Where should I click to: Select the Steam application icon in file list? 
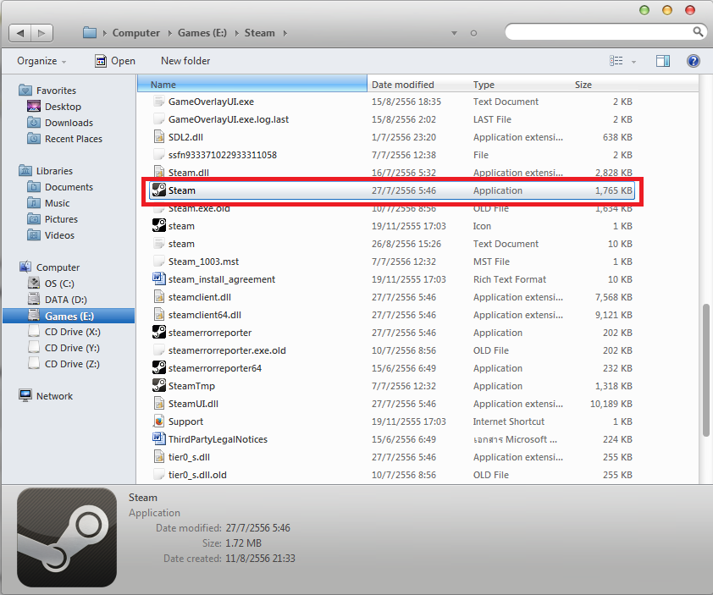coord(158,190)
